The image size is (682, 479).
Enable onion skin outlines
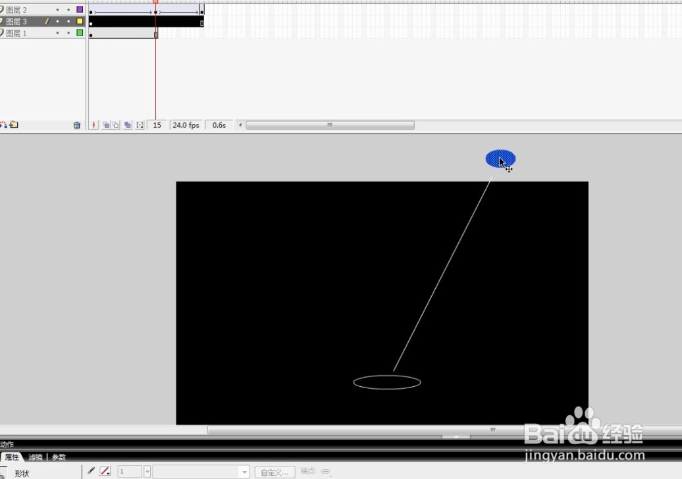click(116, 125)
